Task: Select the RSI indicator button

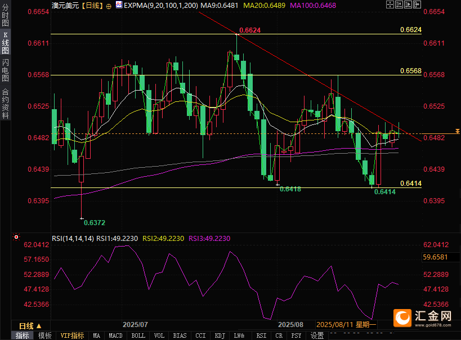Action: coord(261,335)
